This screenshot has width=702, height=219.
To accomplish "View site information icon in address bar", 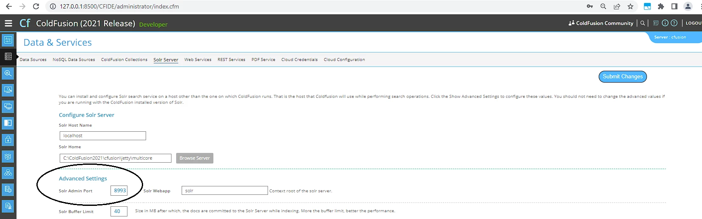I will 53,6.
